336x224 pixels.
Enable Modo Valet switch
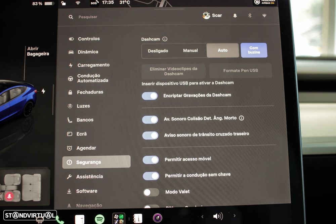click(x=151, y=192)
